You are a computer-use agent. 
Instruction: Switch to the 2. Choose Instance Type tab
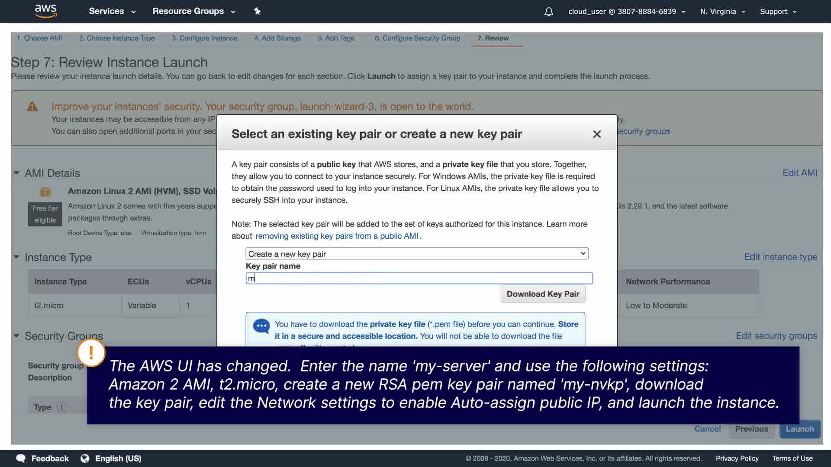(x=117, y=38)
